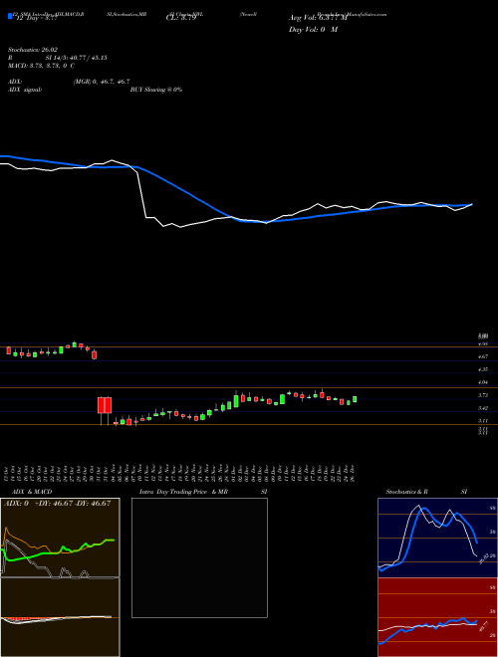
Task: Open the MACD histogram panel under ADX
Action: click(x=60, y=617)
